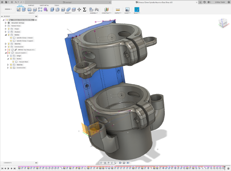This screenshot has width=231, height=171.
Task: Click the Hole tool icon
Action: (35, 9)
